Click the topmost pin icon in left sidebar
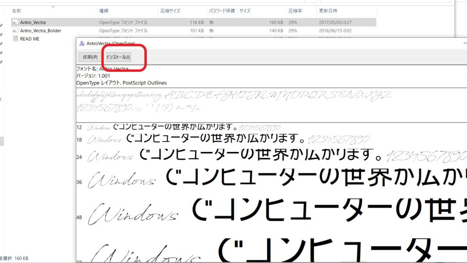This screenshot has width=467, height=263. (x=1, y=25)
